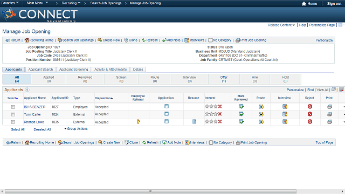Select checkbox for Rhonda Lowe
Viewport: 345px width, 194px height.
13,122
